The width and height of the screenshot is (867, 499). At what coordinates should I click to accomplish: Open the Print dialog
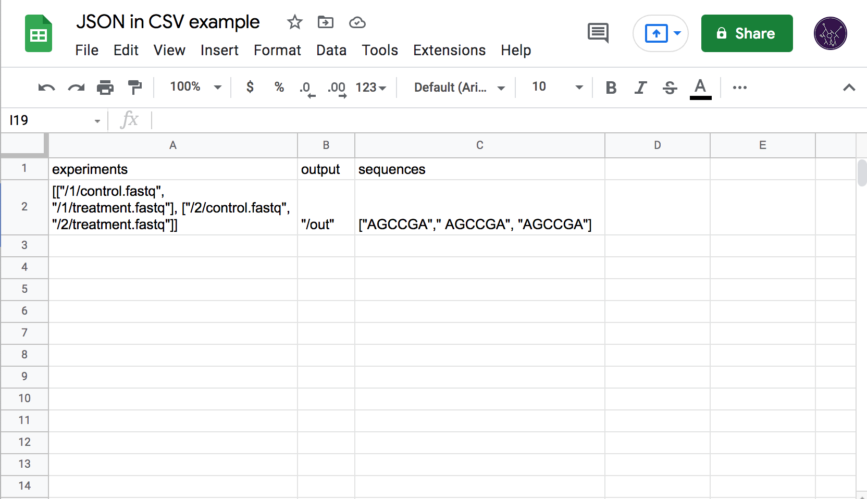point(106,87)
